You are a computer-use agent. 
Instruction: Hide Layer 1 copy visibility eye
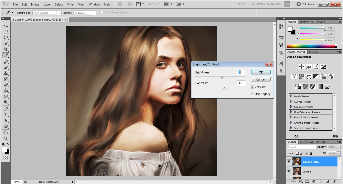(x=289, y=162)
